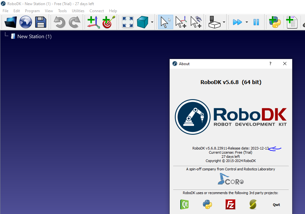This screenshot has width=305, height=214.
Task: Undo the last action
Action: 59,22
